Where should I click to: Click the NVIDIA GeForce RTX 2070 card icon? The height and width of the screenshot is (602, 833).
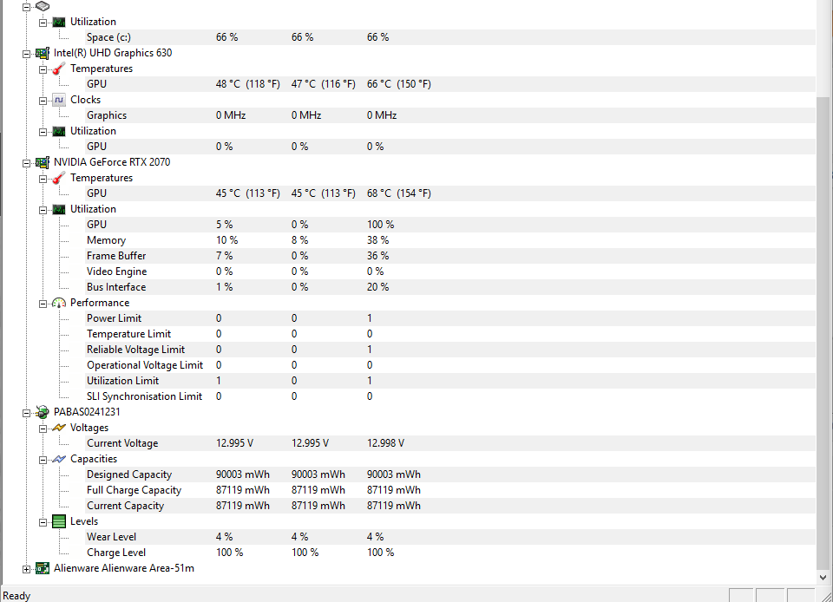tap(43, 162)
